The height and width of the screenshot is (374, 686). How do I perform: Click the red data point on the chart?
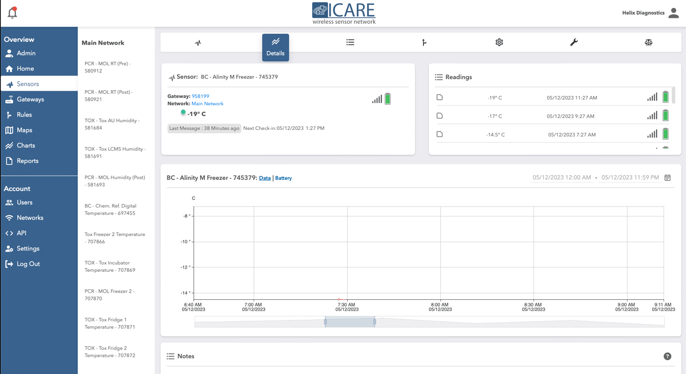[x=339, y=299]
